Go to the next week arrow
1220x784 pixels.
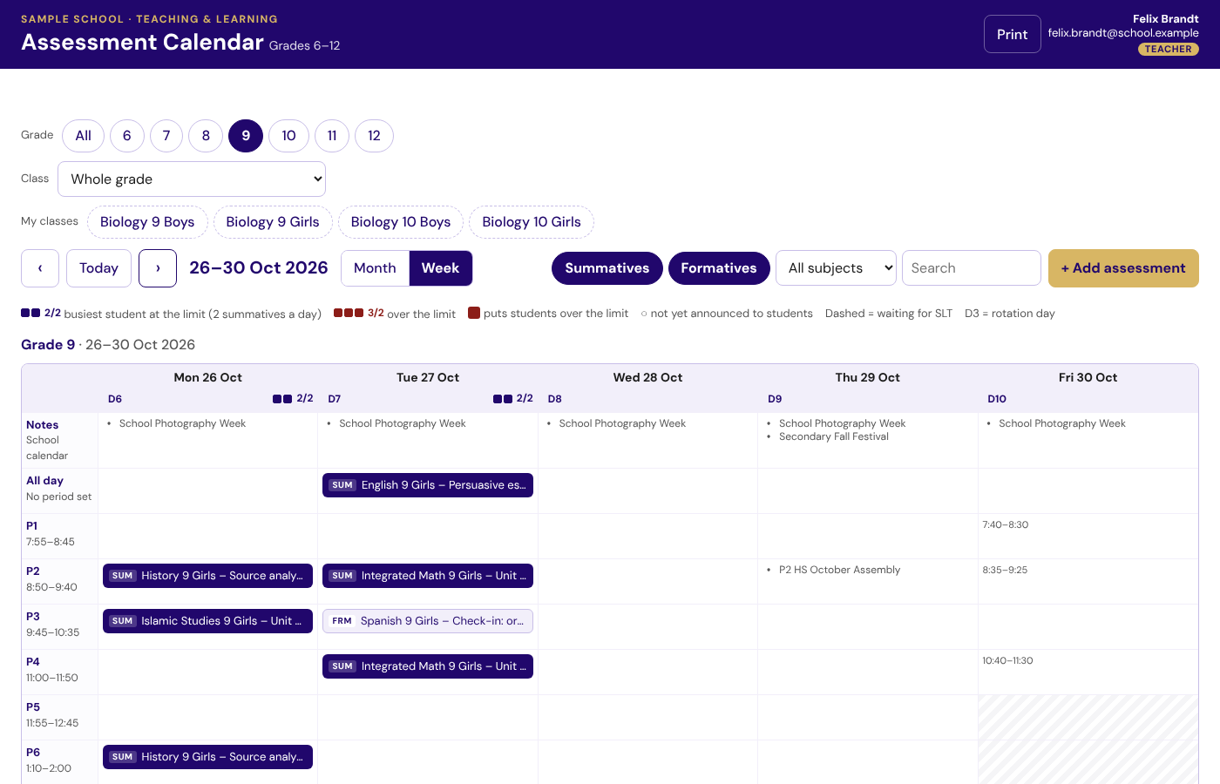(158, 268)
